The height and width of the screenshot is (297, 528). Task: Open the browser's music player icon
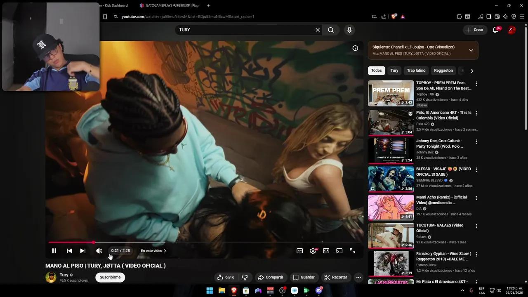pyautogui.click(x=480, y=16)
